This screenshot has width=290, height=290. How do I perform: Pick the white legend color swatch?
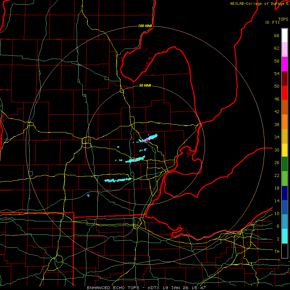point(285,35)
